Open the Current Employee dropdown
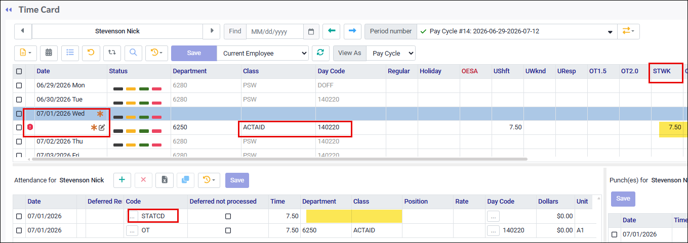688x243 pixels. click(263, 53)
